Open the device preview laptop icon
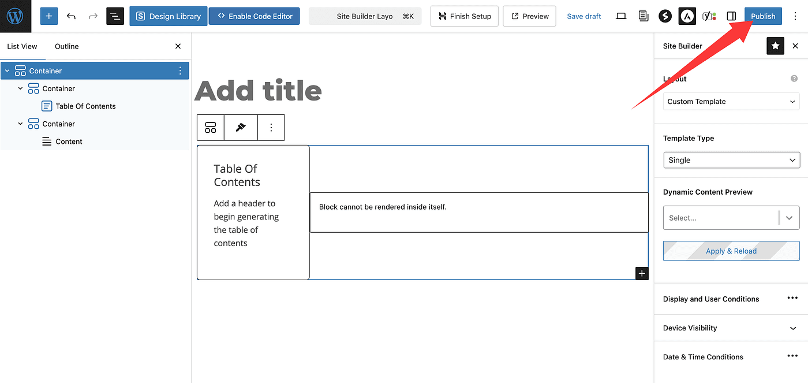The width and height of the screenshot is (808, 383). [621, 16]
